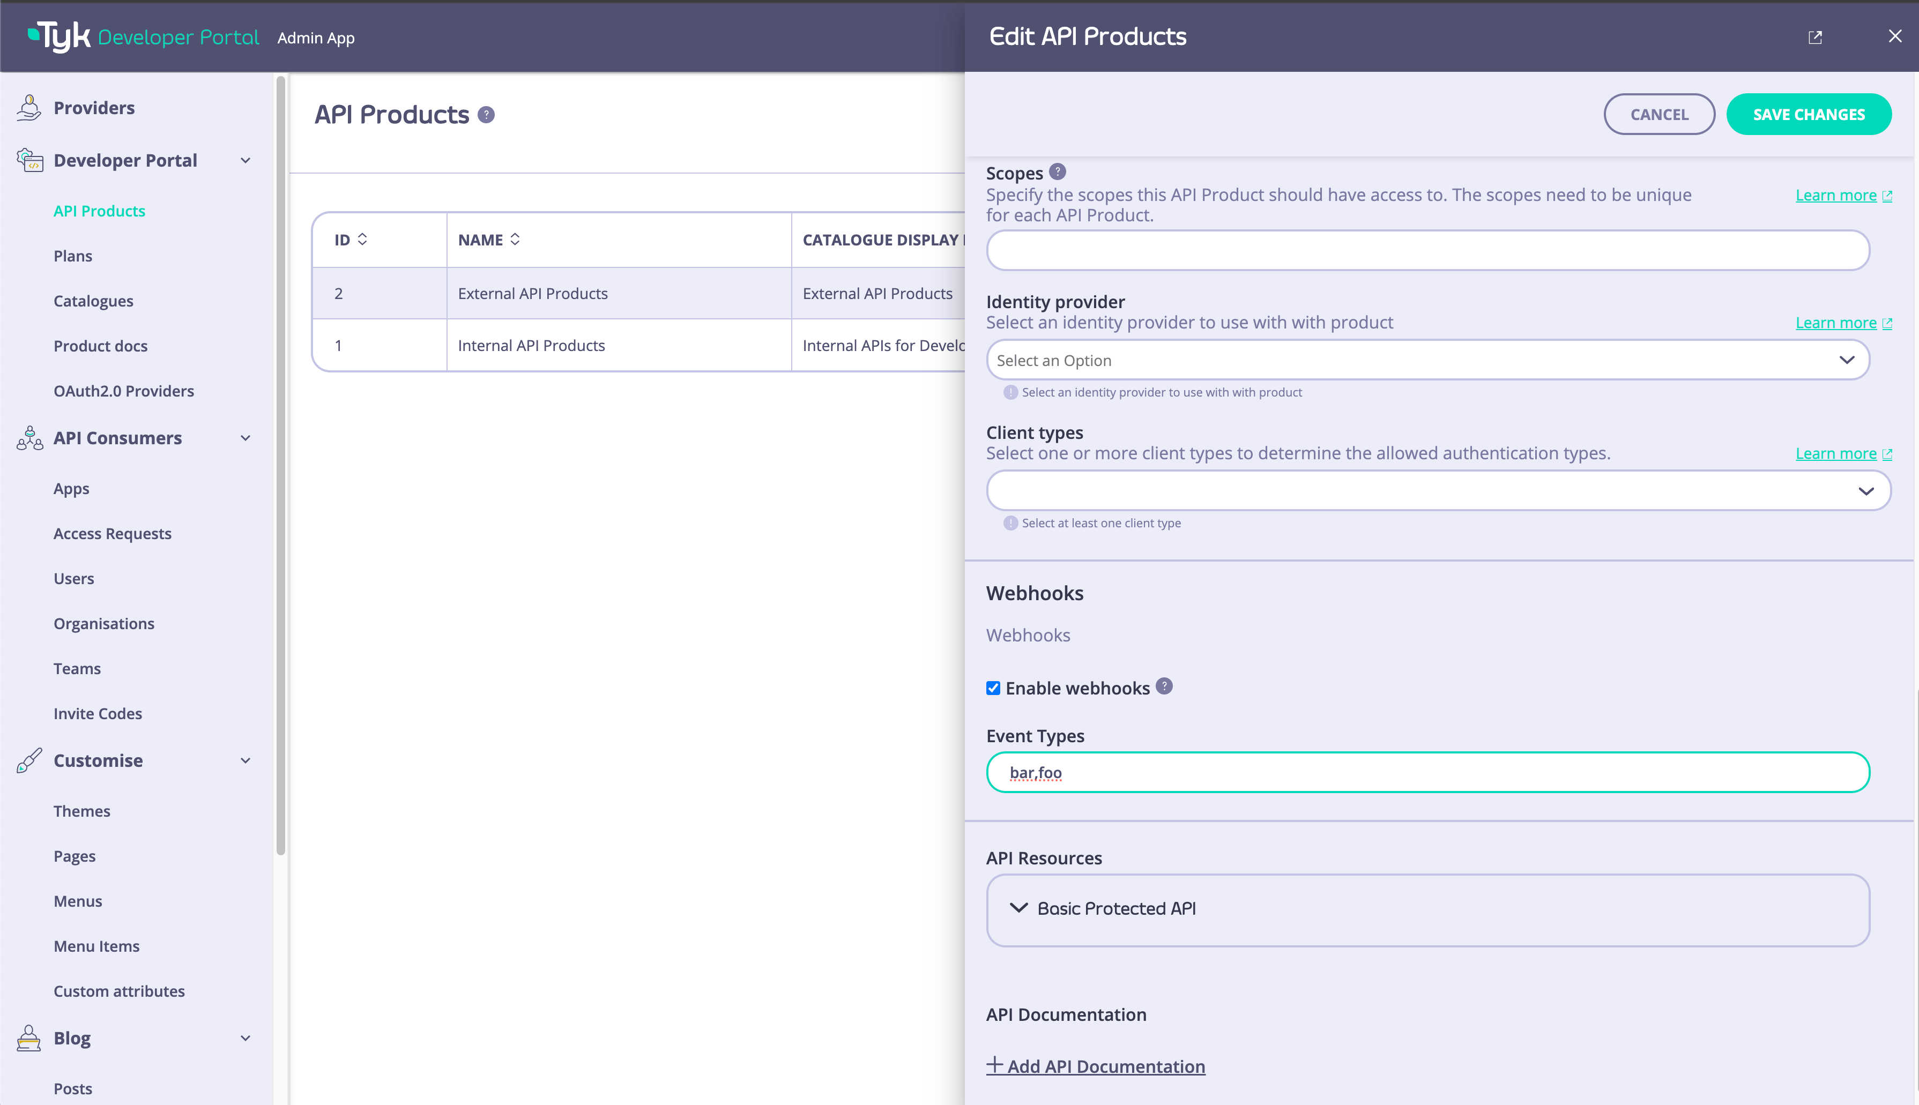Click the sidebar vertical scrollbar
The height and width of the screenshot is (1105, 1919).
(x=281, y=465)
